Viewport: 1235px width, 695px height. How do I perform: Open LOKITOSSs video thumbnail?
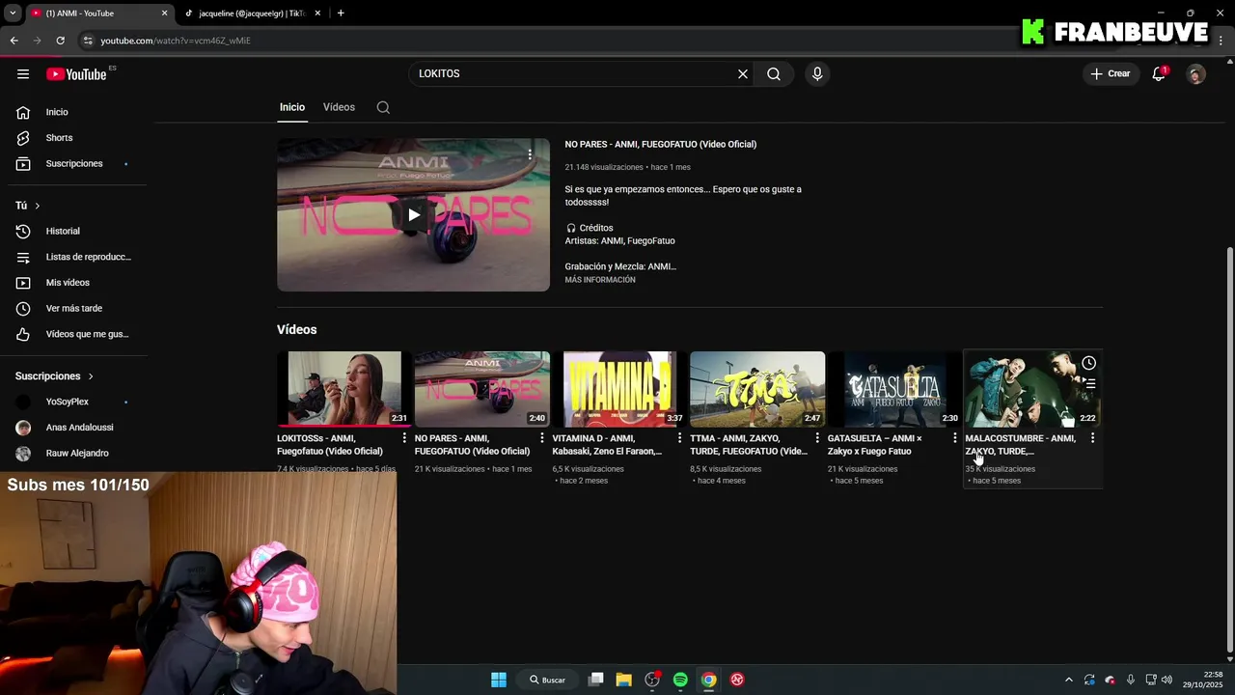click(x=344, y=389)
